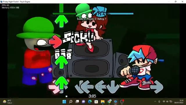The width and height of the screenshot is (186, 105).
Task: Open taskbar Search magnifier
Action: tap(71, 102)
